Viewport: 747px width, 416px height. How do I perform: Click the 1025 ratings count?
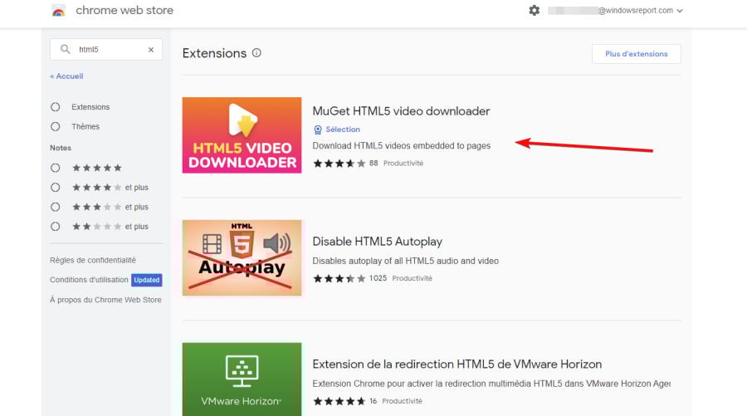click(x=378, y=278)
